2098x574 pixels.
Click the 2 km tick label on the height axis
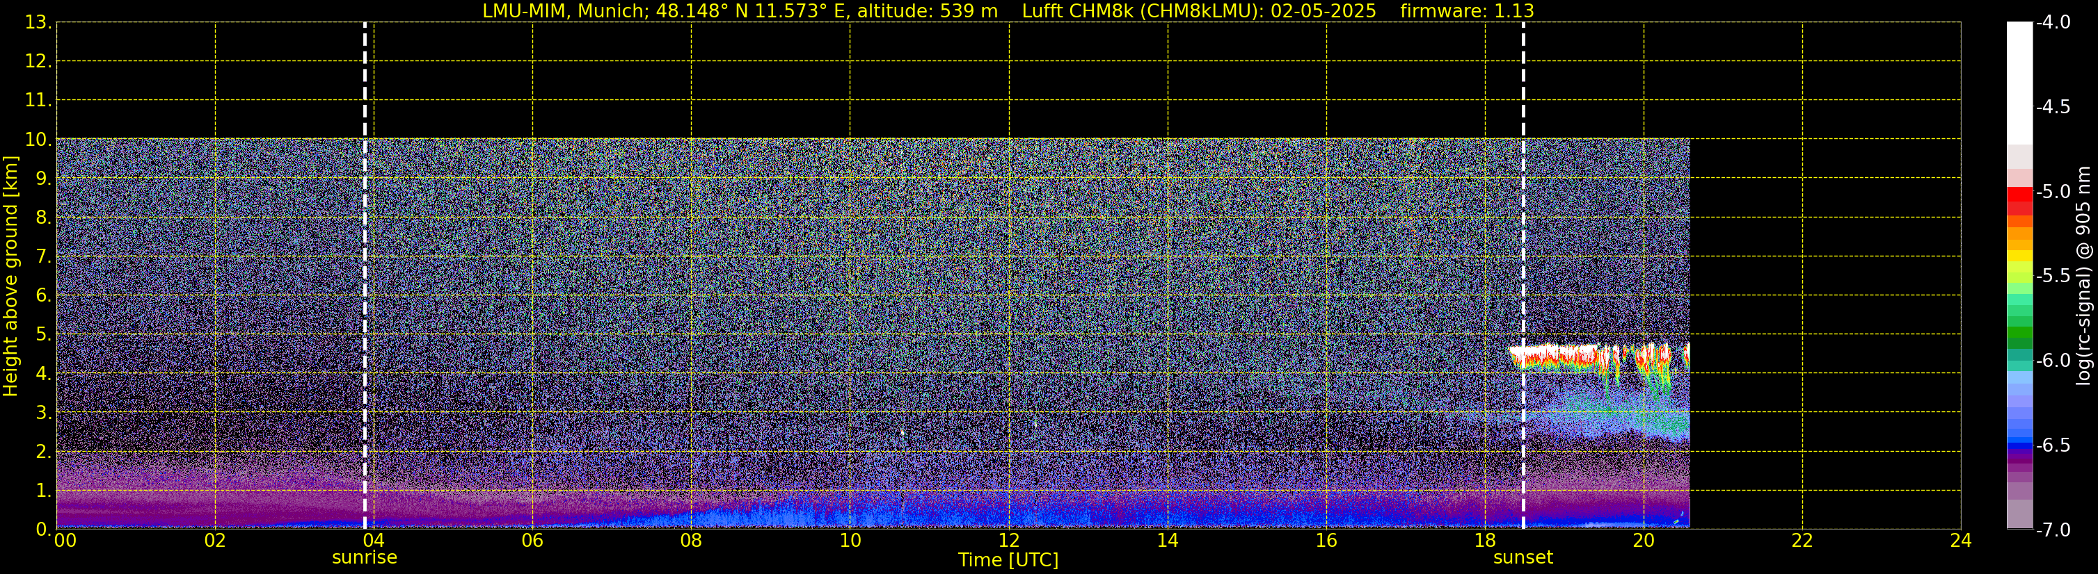point(43,451)
